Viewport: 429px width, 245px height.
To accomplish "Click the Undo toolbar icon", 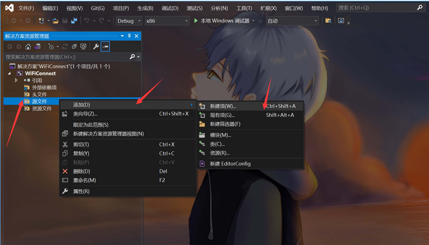I will coord(87,21).
